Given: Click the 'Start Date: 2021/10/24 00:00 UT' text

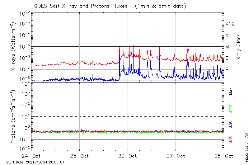Looking at the screenshot, I should coord(35,162).
